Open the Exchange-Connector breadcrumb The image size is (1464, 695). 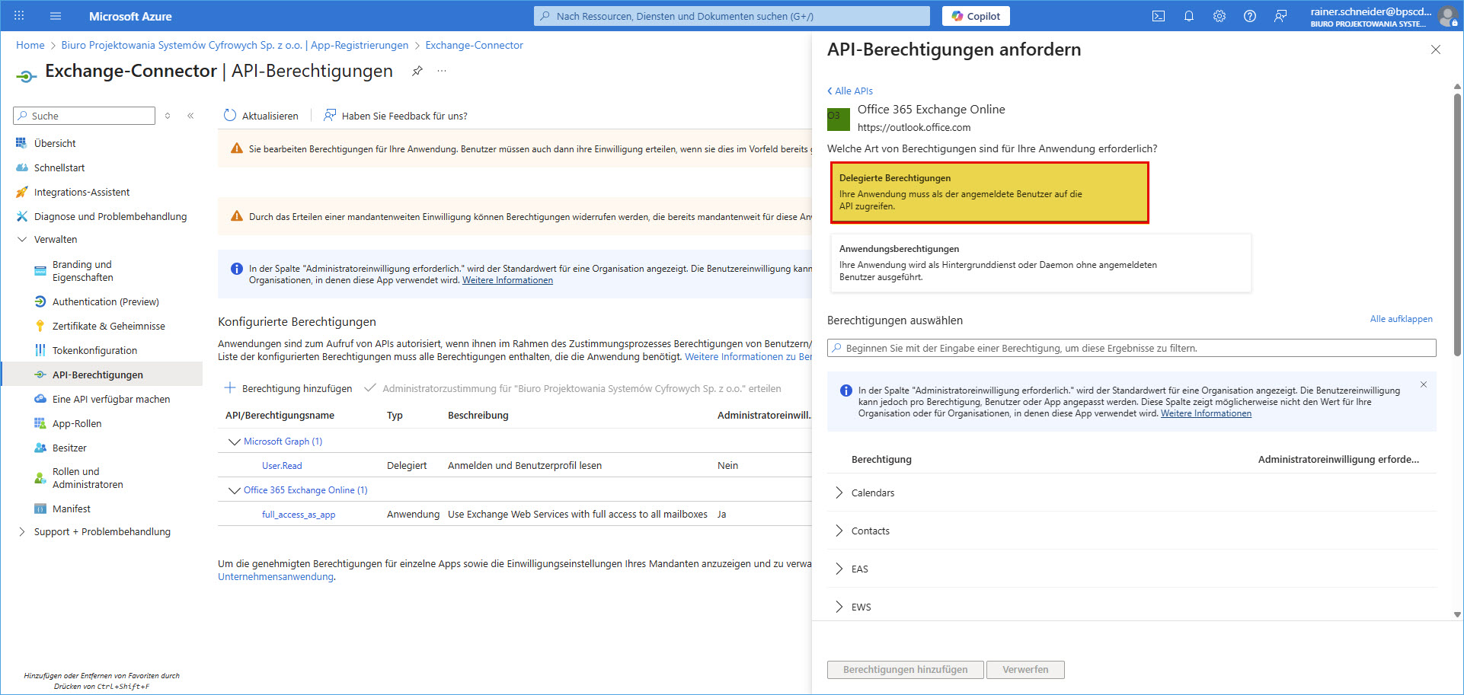point(474,45)
